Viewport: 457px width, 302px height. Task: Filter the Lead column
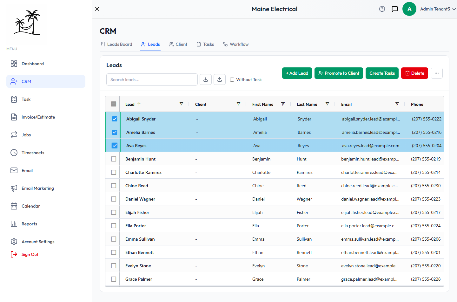click(181, 104)
